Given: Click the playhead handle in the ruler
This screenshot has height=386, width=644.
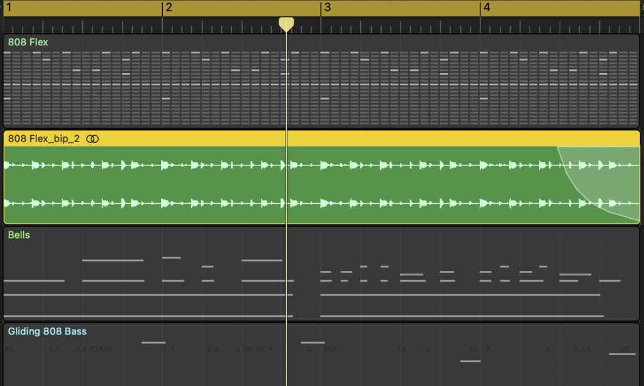Looking at the screenshot, I should click(x=286, y=24).
